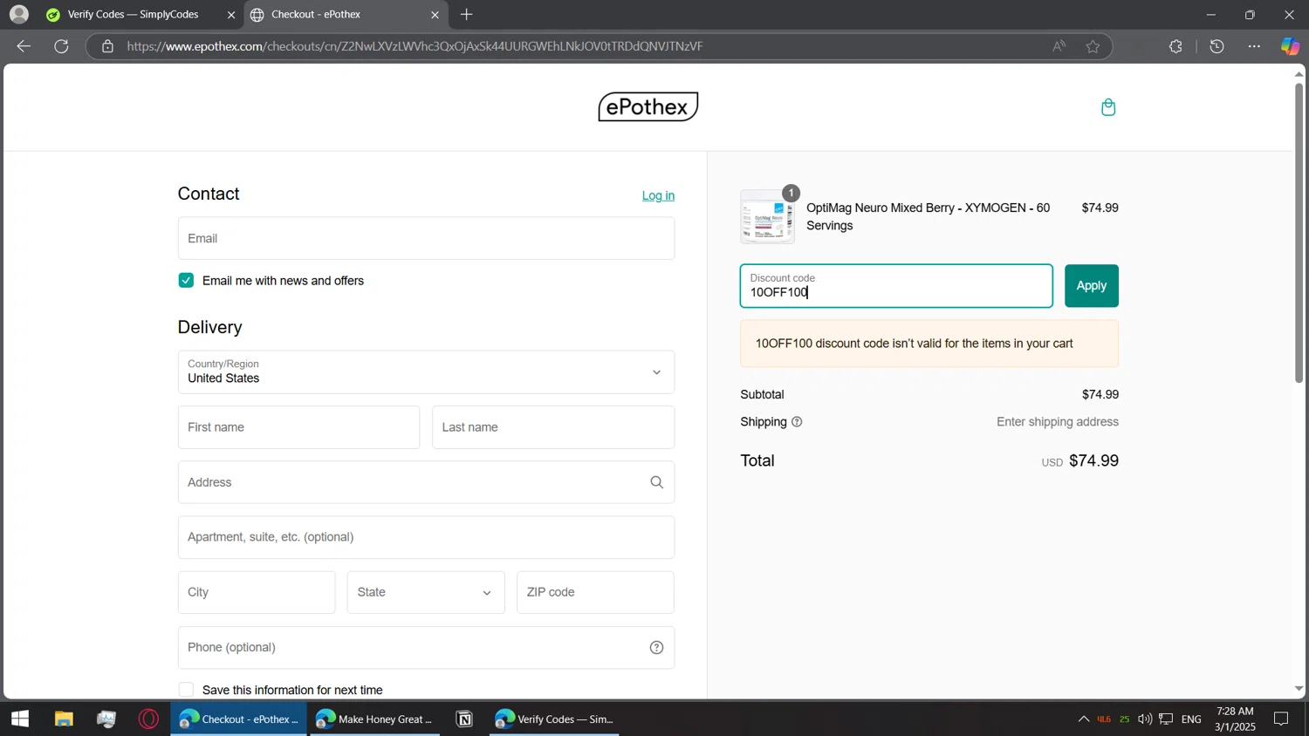Click the address search magnifier icon
The width and height of the screenshot is (1309, 736).
pos(656,482)
